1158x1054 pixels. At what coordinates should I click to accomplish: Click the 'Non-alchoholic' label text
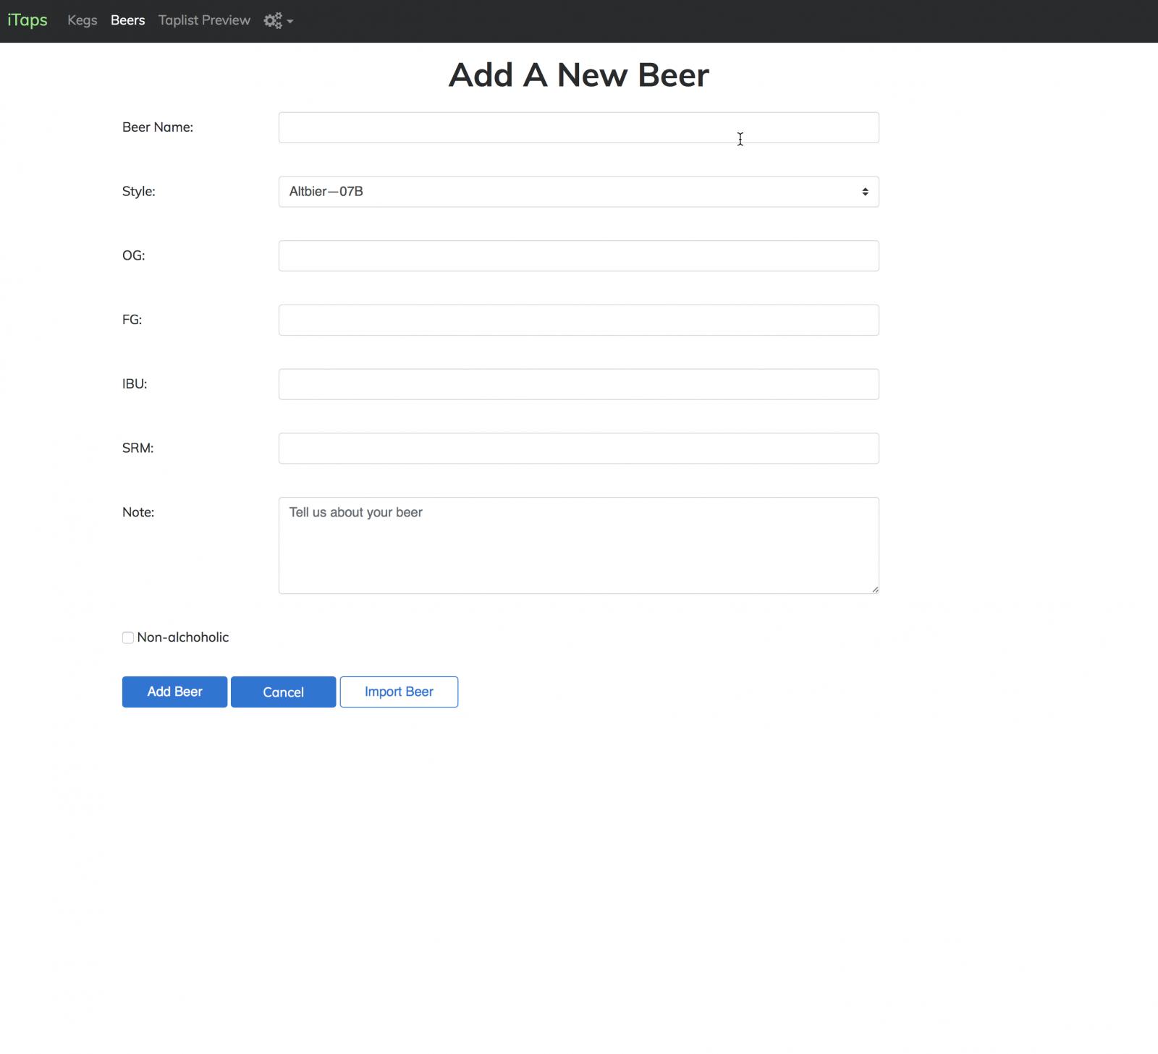point(183,637)
